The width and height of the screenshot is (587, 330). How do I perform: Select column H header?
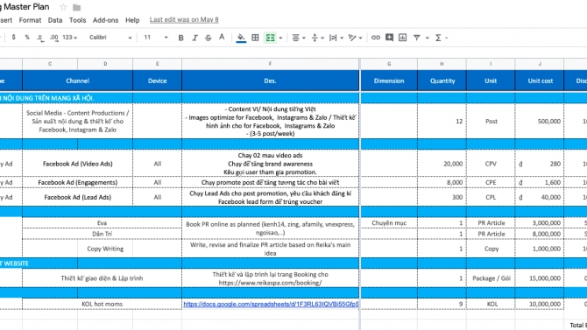442,64
